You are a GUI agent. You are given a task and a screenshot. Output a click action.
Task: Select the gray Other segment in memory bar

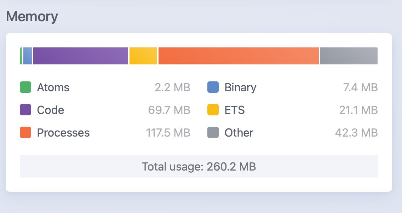click(349, 56)
